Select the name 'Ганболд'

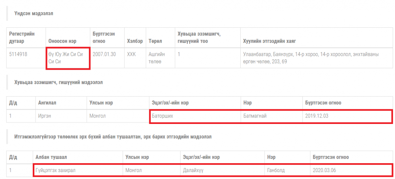[276, 170]
